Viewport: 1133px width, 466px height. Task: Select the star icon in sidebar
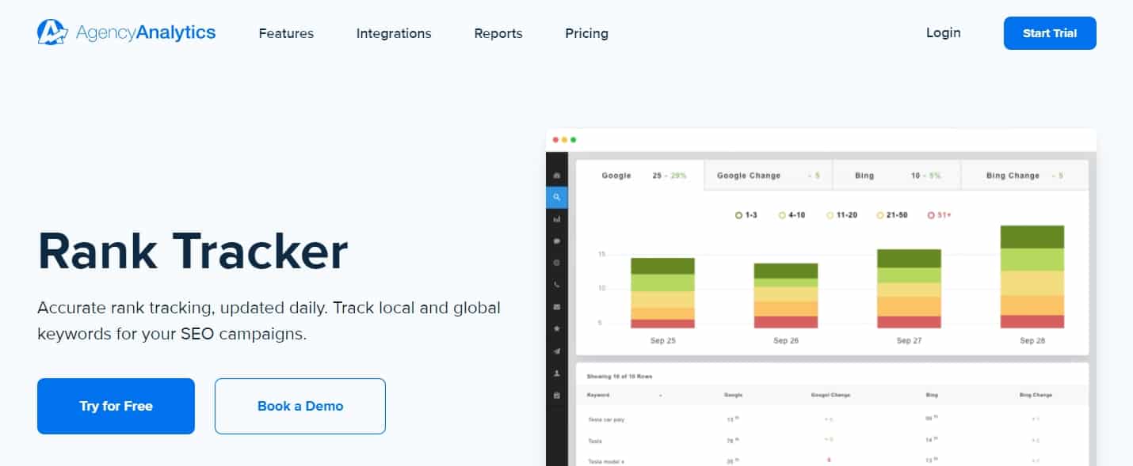557,328
